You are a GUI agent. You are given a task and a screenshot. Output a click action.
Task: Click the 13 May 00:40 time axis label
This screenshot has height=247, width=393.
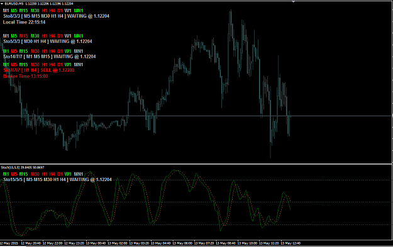96,243
